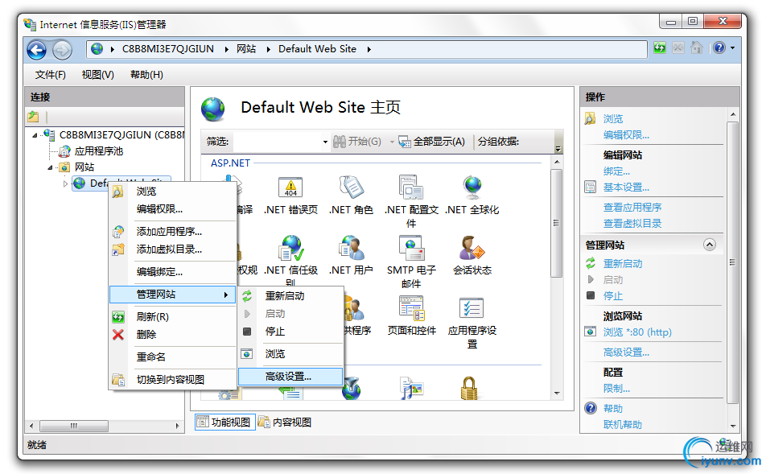Collapse the 网站 tree node
The height and width of the screenshot is (474, 766).
(51, 167)
